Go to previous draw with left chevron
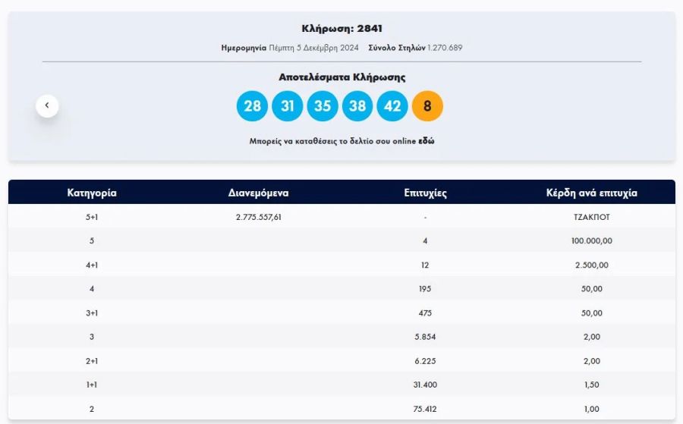 47,105
